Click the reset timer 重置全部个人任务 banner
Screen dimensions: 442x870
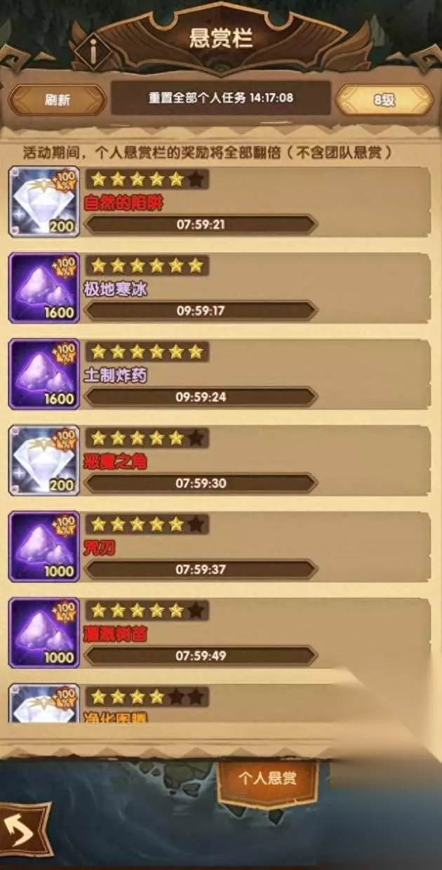point(220,98)
